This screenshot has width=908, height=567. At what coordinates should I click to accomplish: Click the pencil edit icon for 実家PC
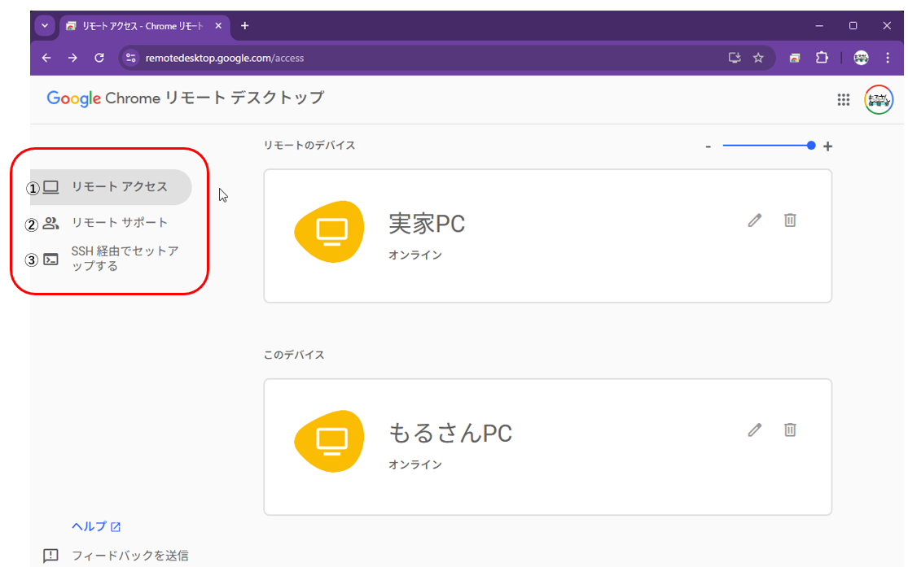coord(755,220)
